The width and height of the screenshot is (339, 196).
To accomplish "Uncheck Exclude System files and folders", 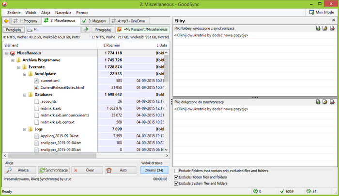I will [176, 184].
